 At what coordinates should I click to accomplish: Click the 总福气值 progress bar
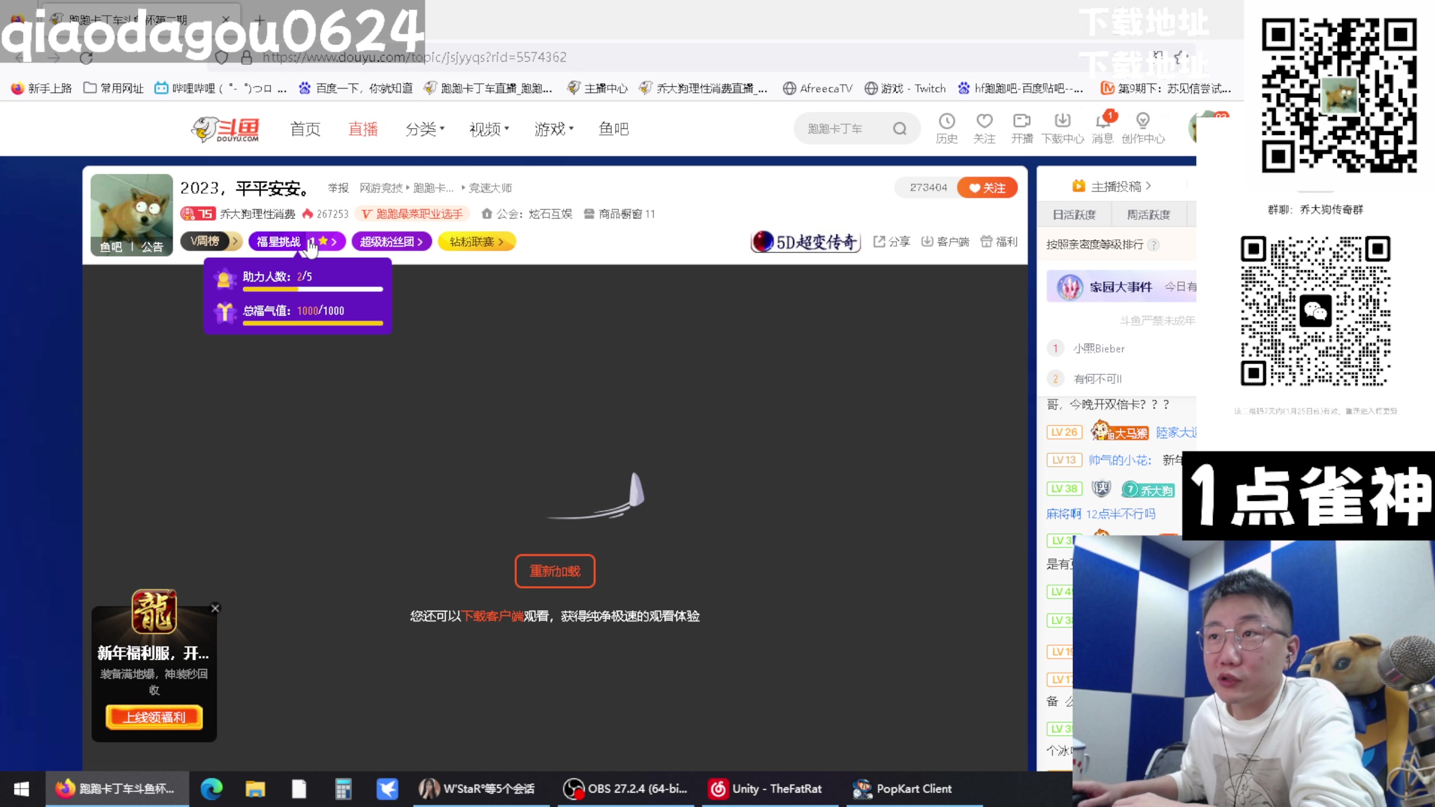313,323
